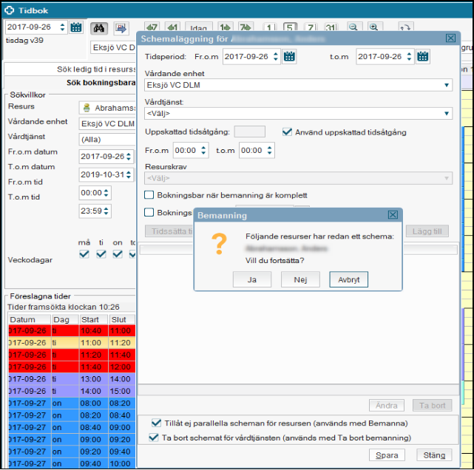Click the zoom out magnifier icon

(x=354, y=27)
